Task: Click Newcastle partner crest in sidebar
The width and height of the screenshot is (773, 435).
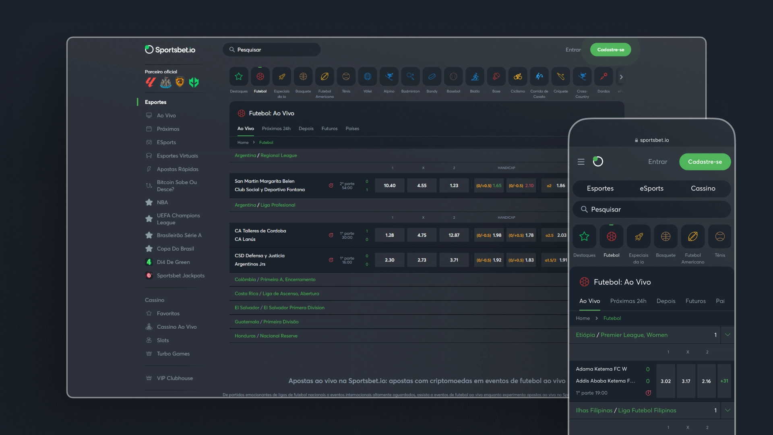Action: 165,83
